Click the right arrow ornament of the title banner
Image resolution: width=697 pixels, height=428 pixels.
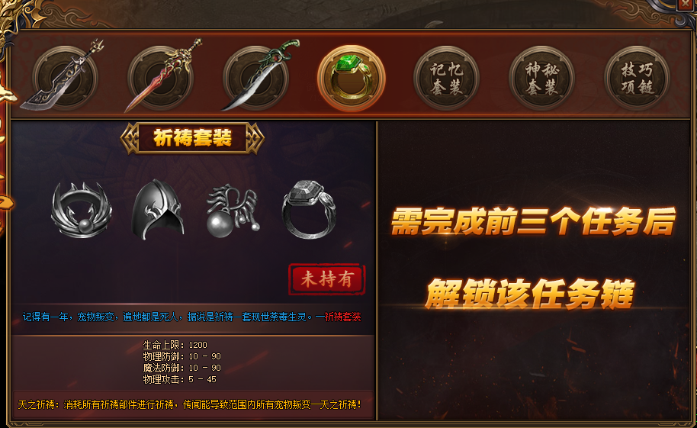(255, 138)
